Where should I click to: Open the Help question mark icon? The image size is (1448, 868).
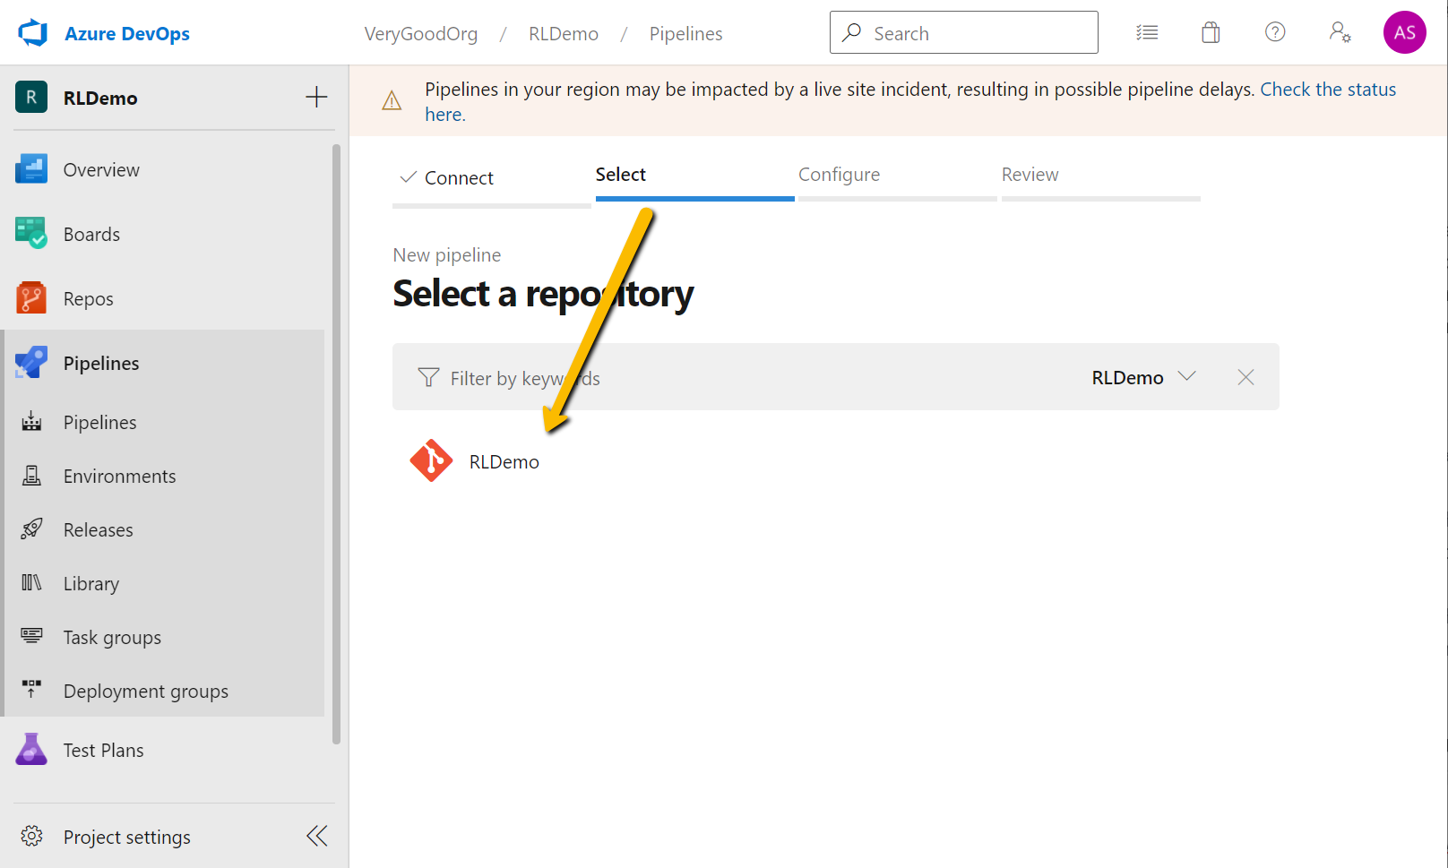click(x=1275, y=32)
